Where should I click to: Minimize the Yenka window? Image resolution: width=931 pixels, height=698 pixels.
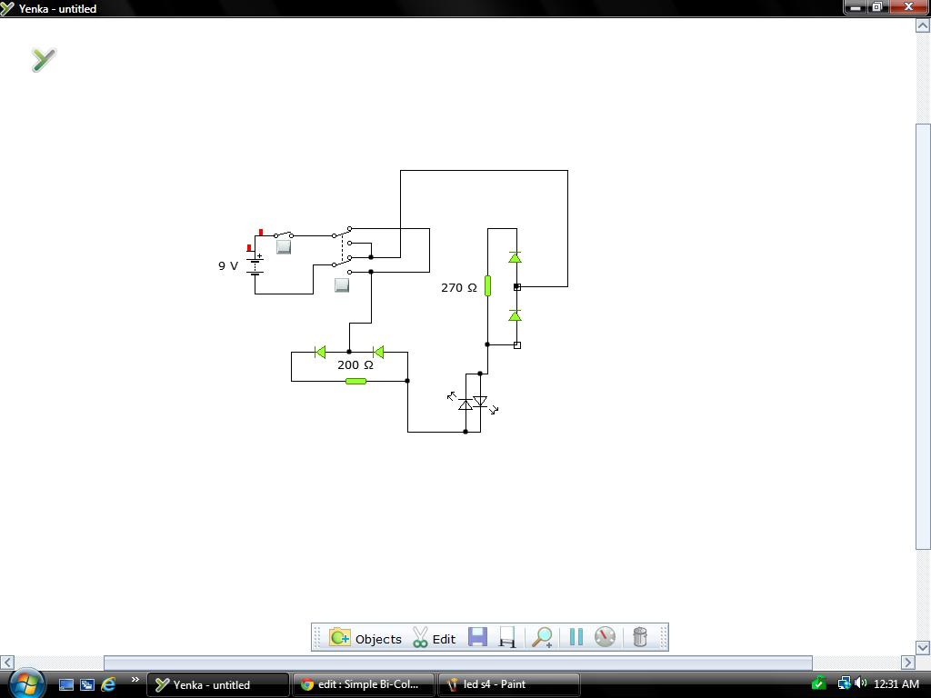855,7
